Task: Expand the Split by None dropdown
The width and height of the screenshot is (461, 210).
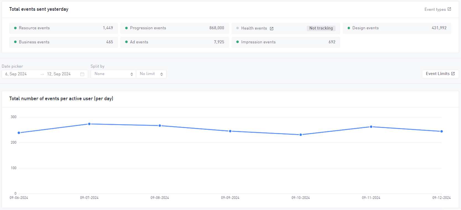Action: coord(113,74)
